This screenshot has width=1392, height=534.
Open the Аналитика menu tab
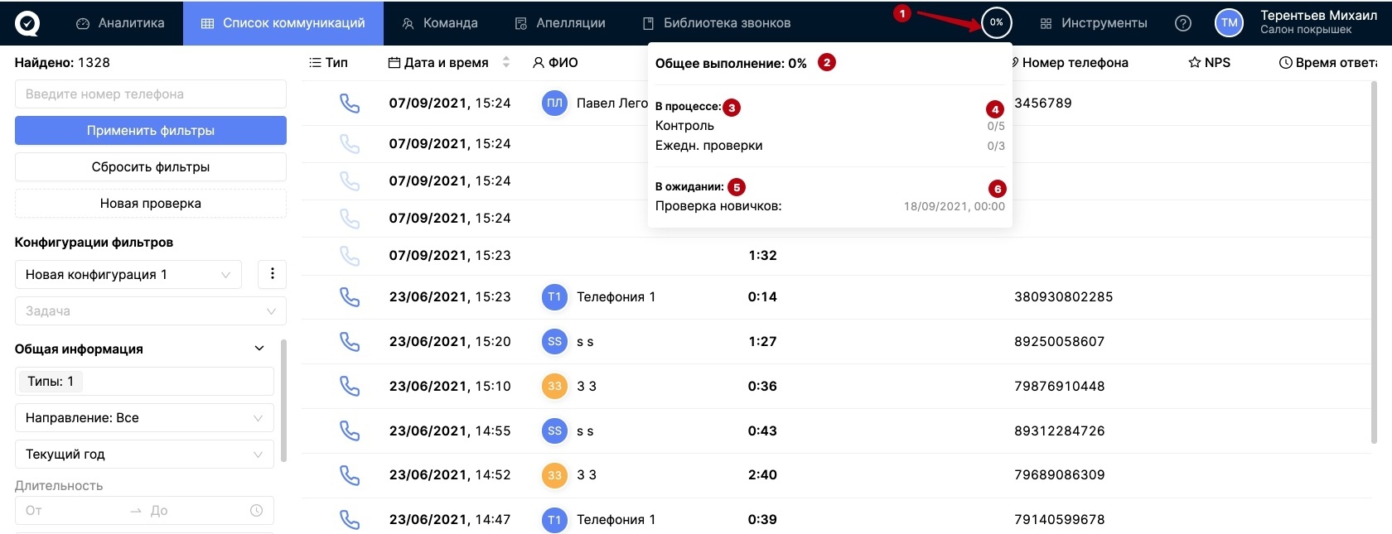[x=120, y=23]
